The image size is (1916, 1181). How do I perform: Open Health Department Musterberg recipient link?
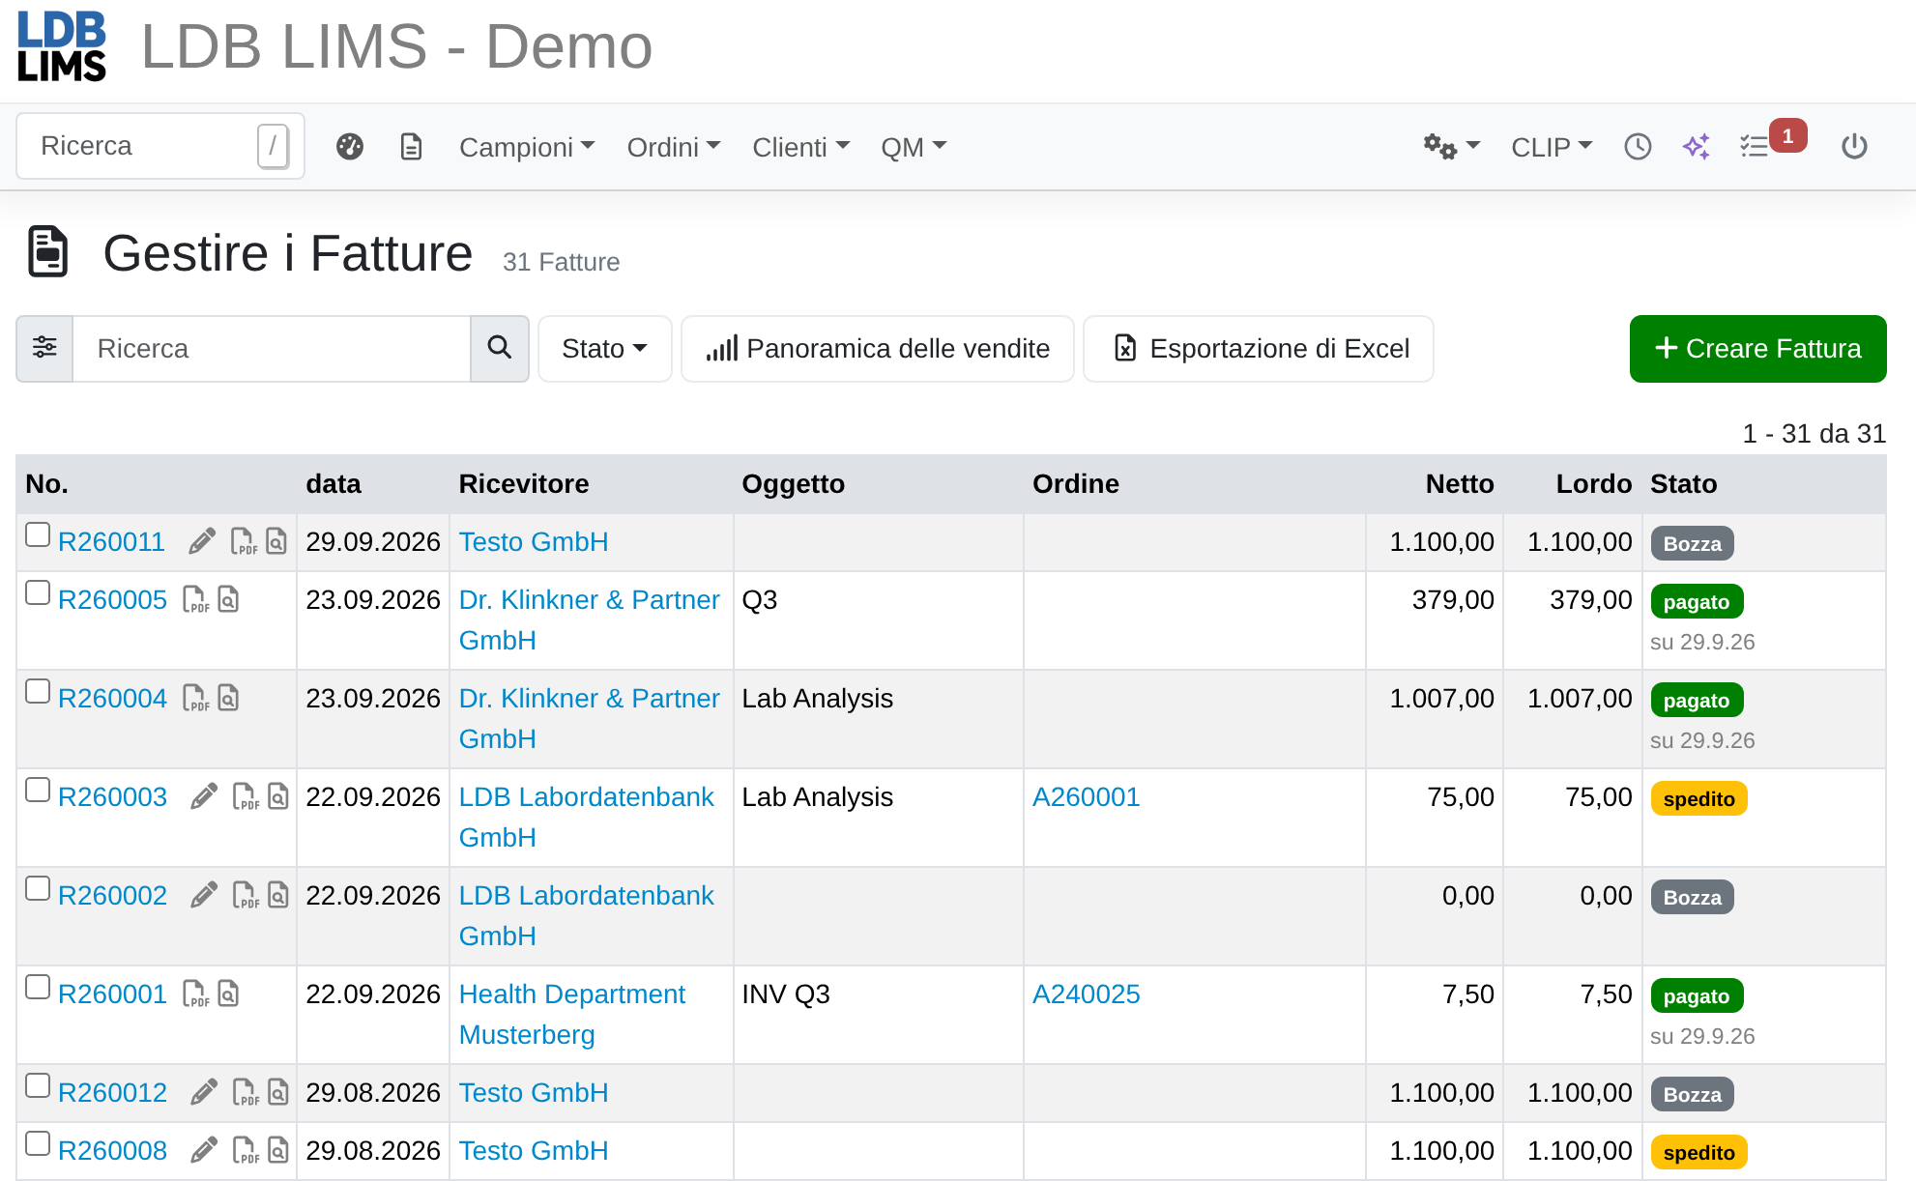571,1014
